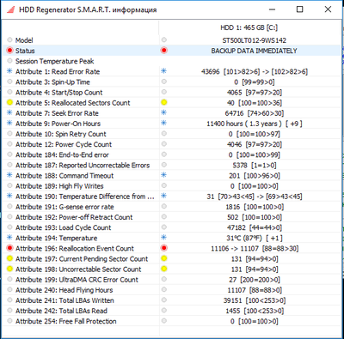Select Attribute 3: Spin-Up Time
Image resolution: width=344 pixels, height=339 pixels.
52,82
